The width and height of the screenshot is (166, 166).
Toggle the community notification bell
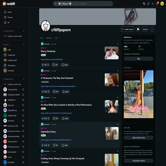[x=138, y=29]
